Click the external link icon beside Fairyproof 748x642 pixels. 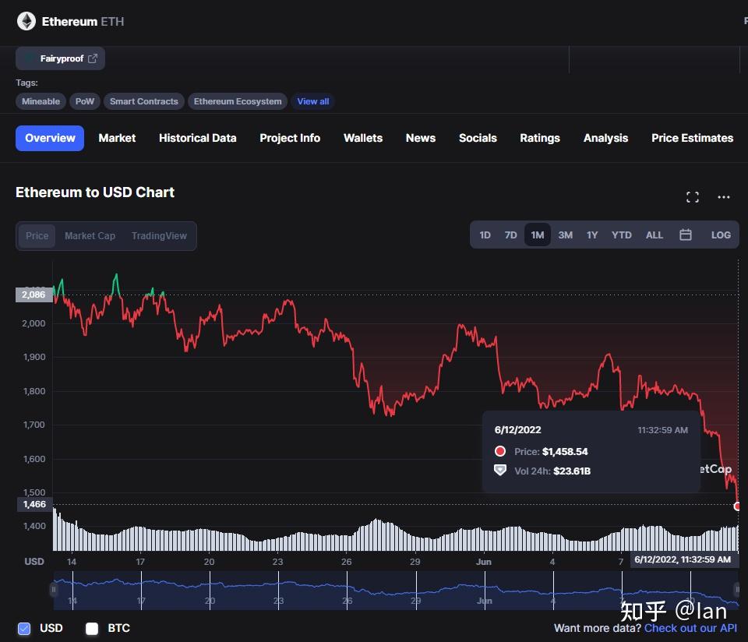[93, 58]
